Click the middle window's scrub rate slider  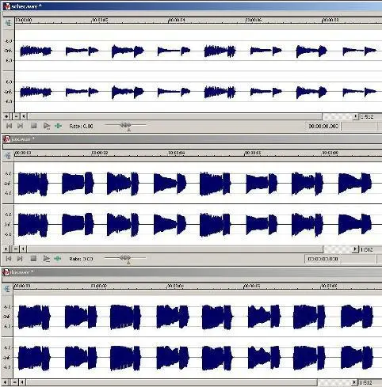(125, 258)
